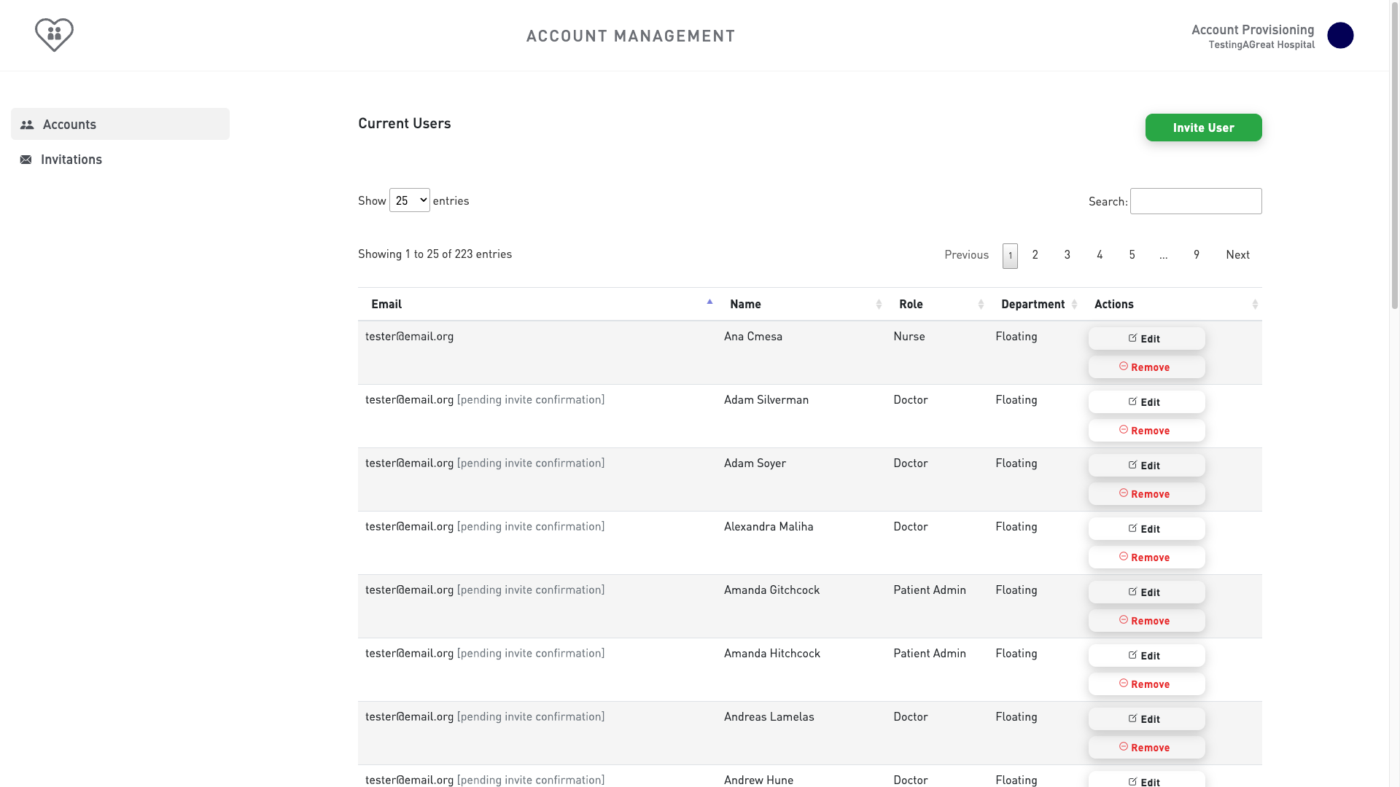The width and height of the screenshot is (1400, 787).
Task: Go to page 4 of users
Action: [1100, 255]
